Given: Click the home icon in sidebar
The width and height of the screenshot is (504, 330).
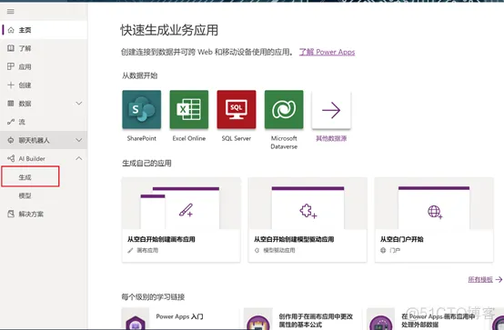Looking at the screenshot, I should pyautogui.click(x=11, y=30).
